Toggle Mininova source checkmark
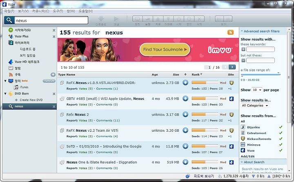 [x=281, y=145]
